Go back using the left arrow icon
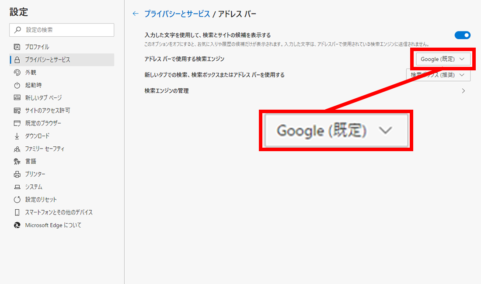This screenshot has height=284, width=481. 136,14
